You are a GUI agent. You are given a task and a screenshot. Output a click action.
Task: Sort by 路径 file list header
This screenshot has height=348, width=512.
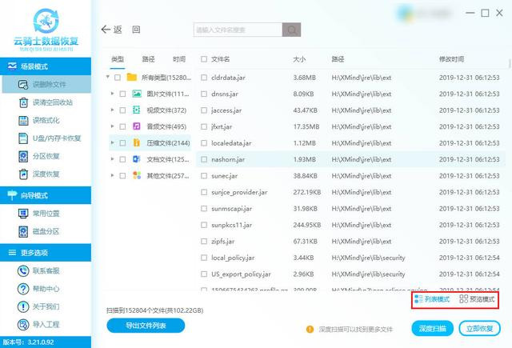(338, 59)
